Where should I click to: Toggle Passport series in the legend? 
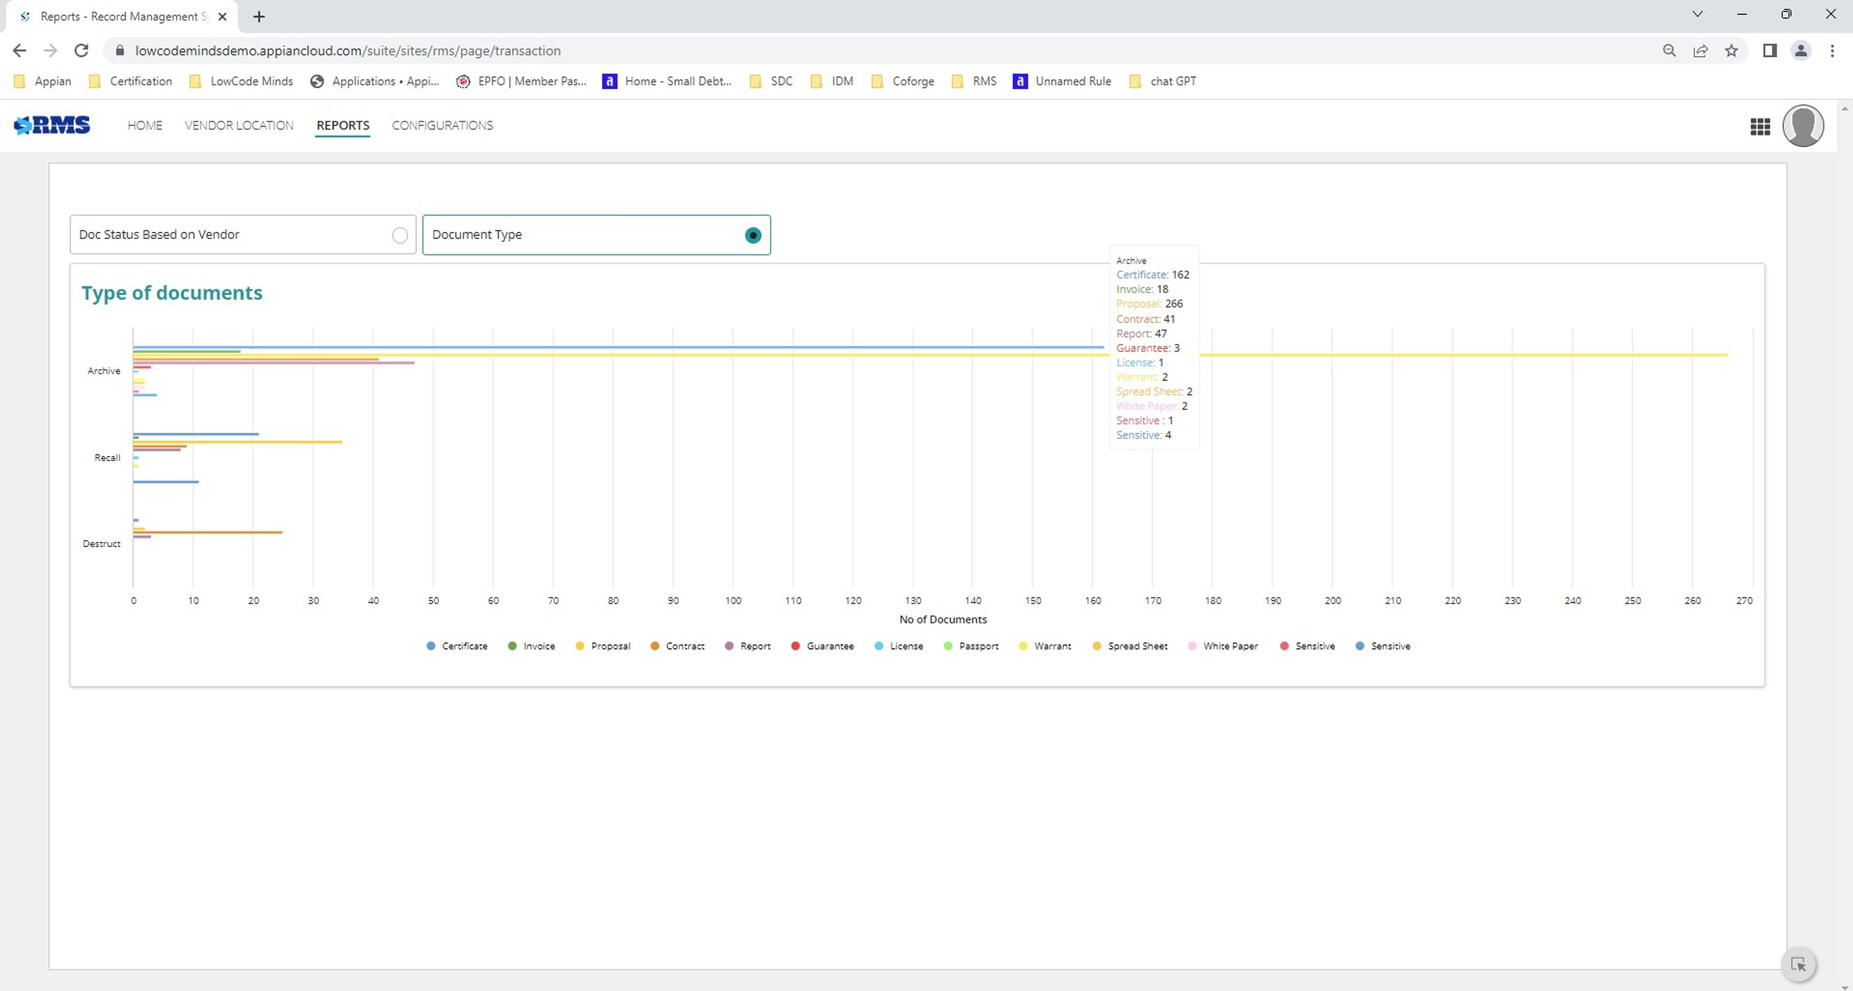point(971,646)
